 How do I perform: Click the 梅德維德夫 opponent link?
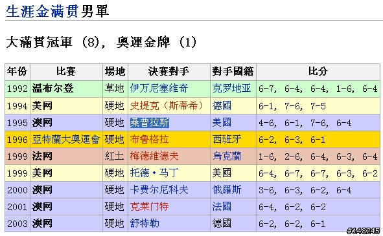point(154,156)
